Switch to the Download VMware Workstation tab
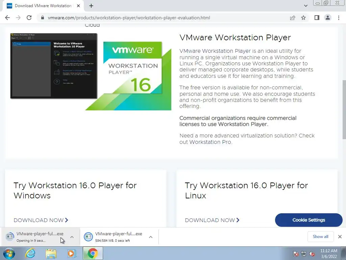 43,6
